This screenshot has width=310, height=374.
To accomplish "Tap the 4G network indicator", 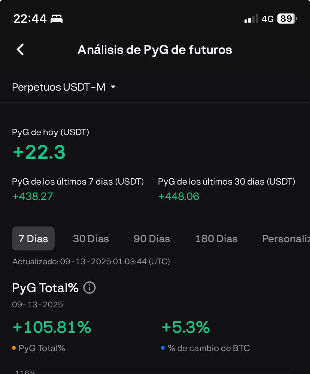I will click(x=267, y=19).
